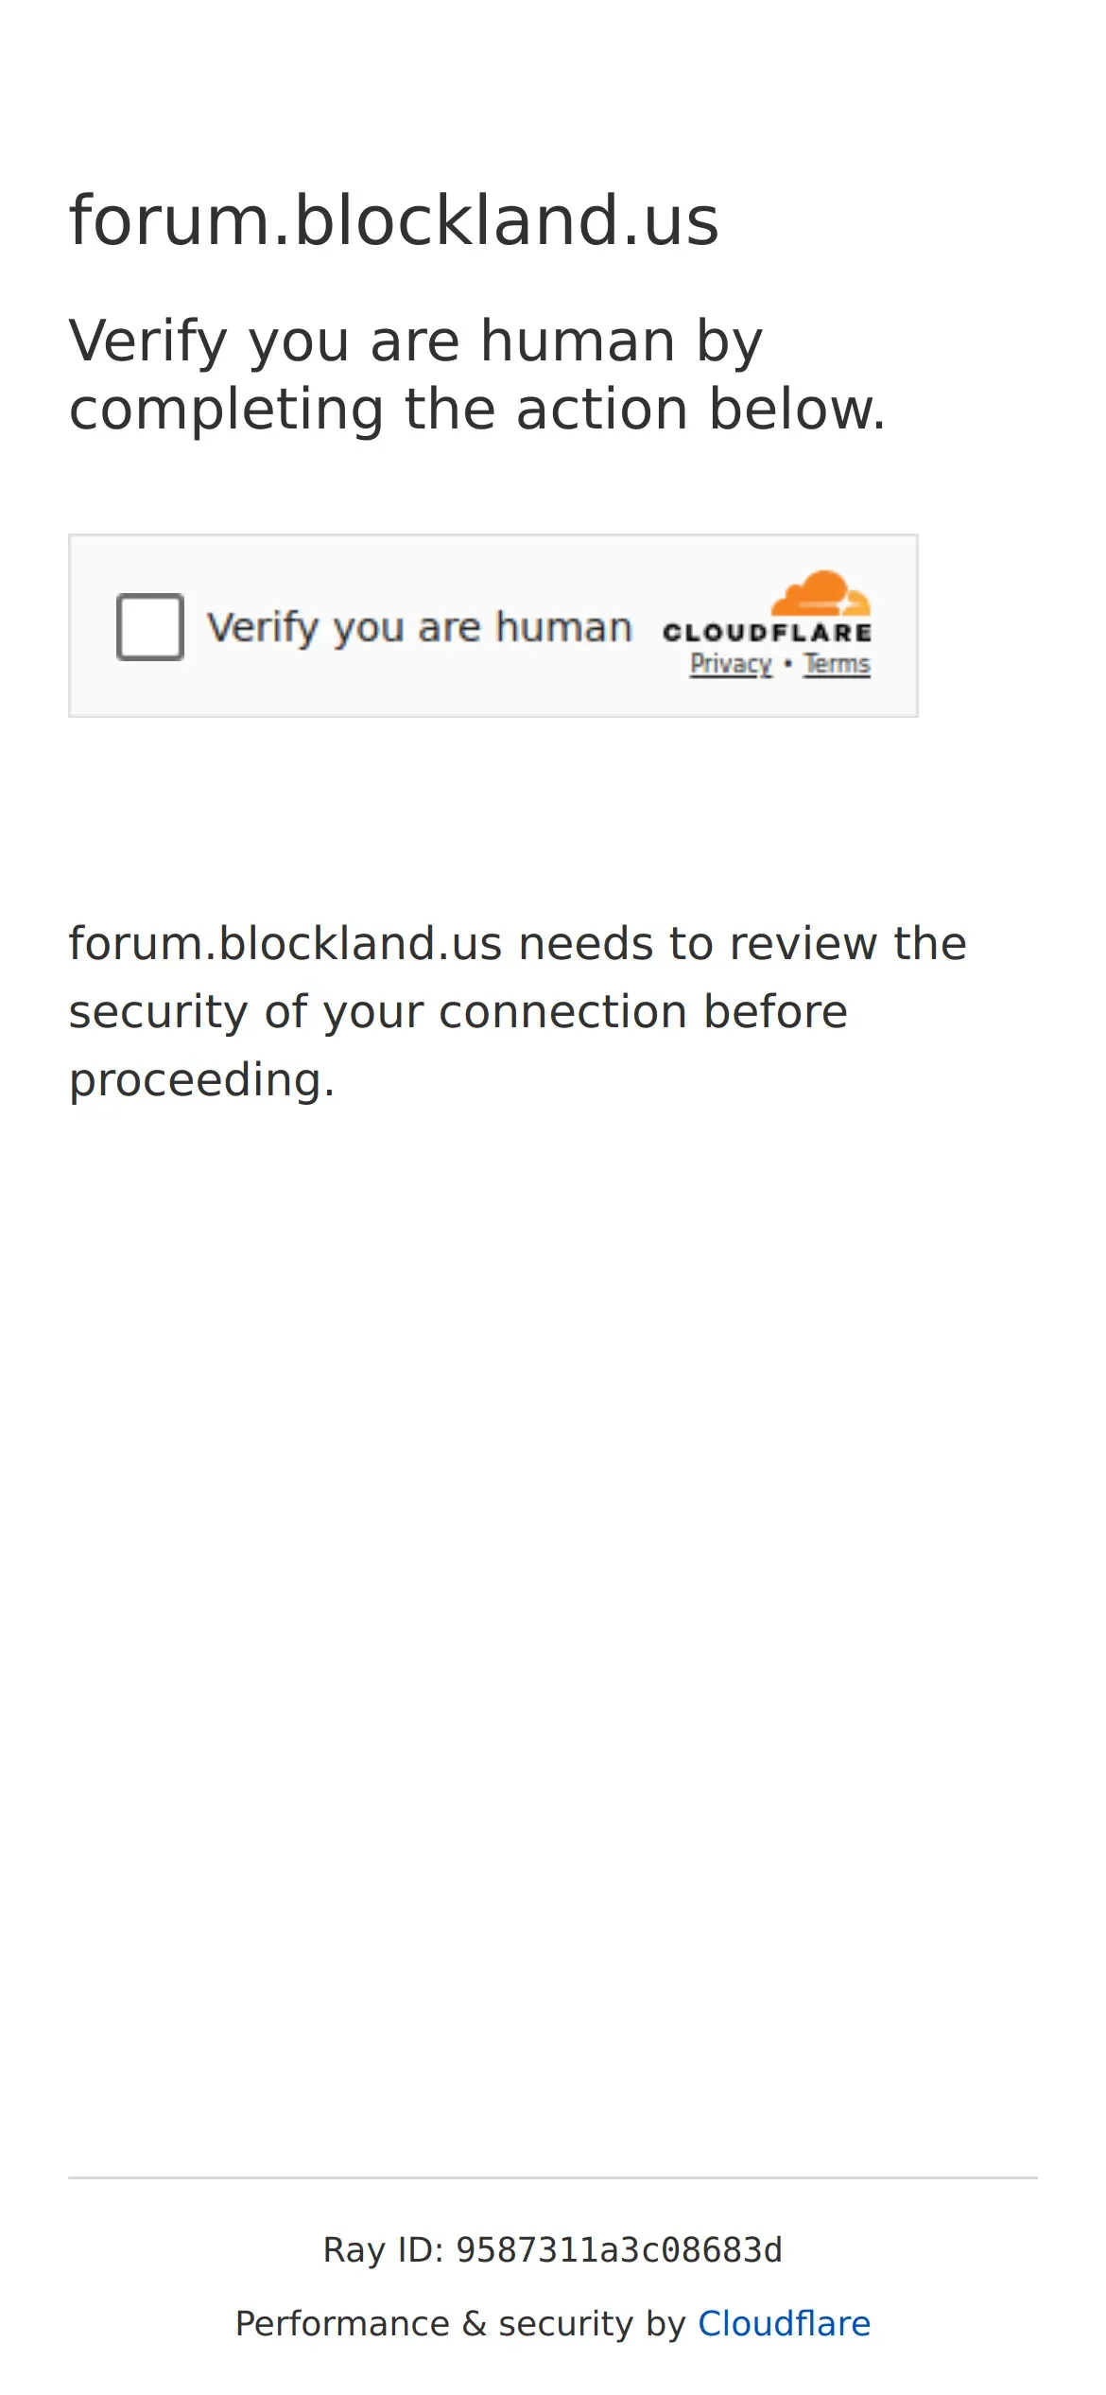Click the CLOUDFLARE wordmark in the widget
Image resolution: width=1106 pixels, height=2395 pixels.
click(767, 632)
